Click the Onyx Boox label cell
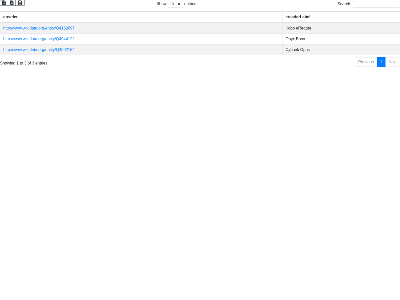Viewport: 400px width, 300px height. (295, 39)
